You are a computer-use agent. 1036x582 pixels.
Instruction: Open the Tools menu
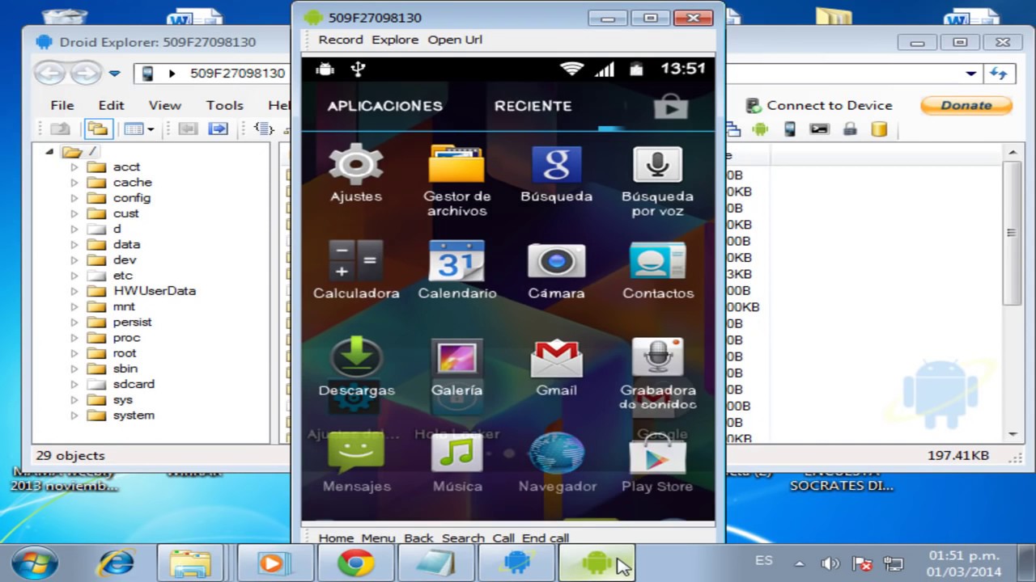[224, 105]
